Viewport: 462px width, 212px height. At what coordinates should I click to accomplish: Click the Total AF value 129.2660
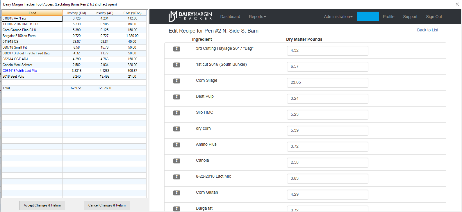(x=104, y=88)
